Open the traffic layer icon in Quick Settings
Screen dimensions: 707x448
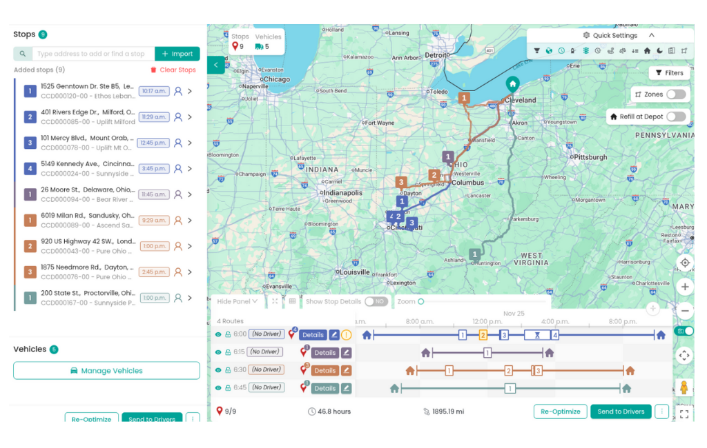pyautogui.click(x=588, y=50)
